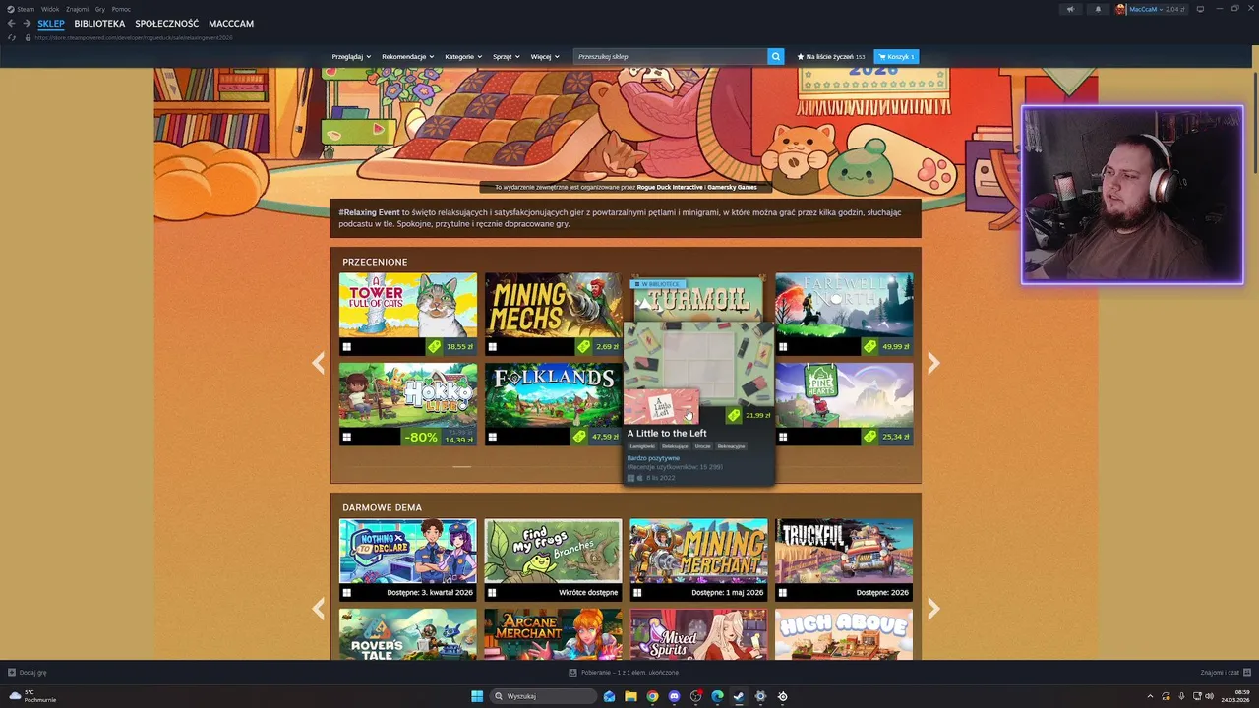
Task: Open the Widok menu
Action: point(50,9)
